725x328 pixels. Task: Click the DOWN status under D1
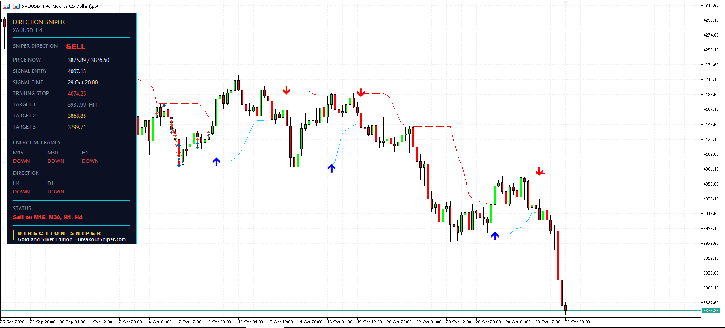click(56, 192)
